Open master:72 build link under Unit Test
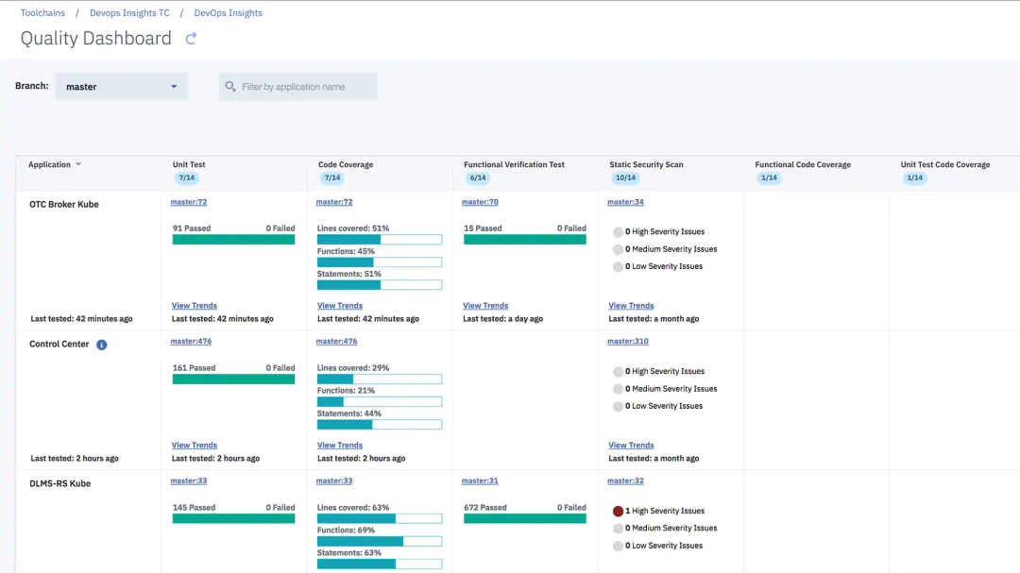 pos(189,202)
